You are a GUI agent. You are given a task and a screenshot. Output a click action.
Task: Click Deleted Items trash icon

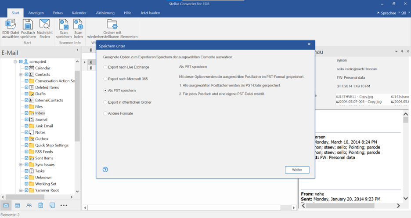click(x=32, y=87)
